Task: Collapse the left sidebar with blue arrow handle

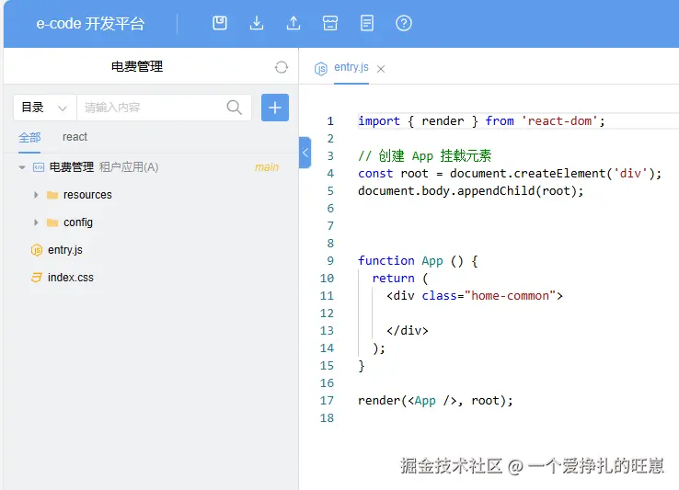Action: (x=305, y=153)
